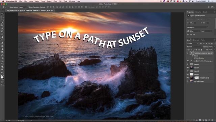Open the Layer menu
This screenshot has height=122, width=216.
(37, 1)
